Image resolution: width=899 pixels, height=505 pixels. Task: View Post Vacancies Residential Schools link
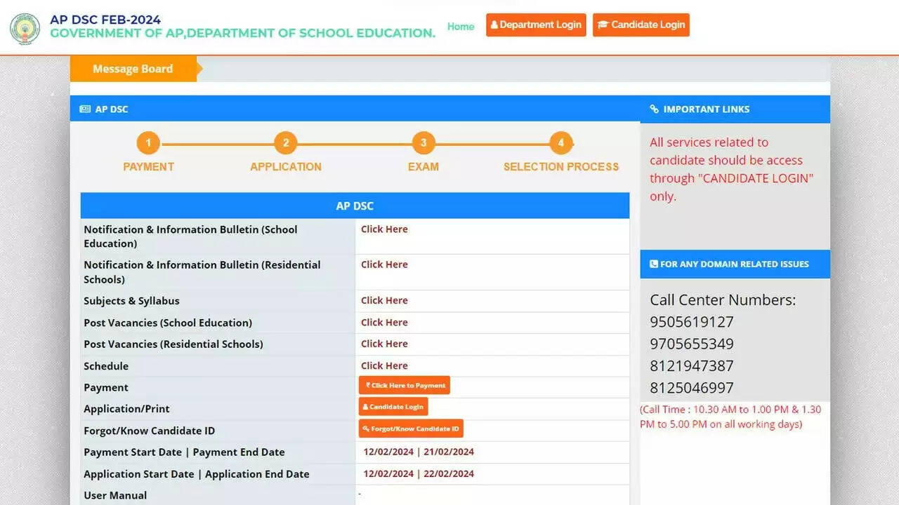(x=384, y=344)
